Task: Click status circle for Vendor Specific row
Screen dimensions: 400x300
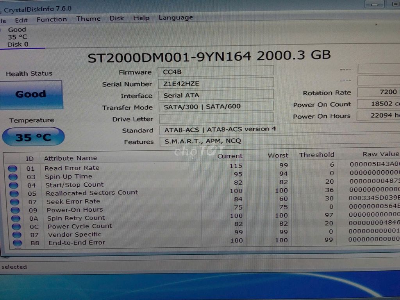Action: click(x=16, y=235)
